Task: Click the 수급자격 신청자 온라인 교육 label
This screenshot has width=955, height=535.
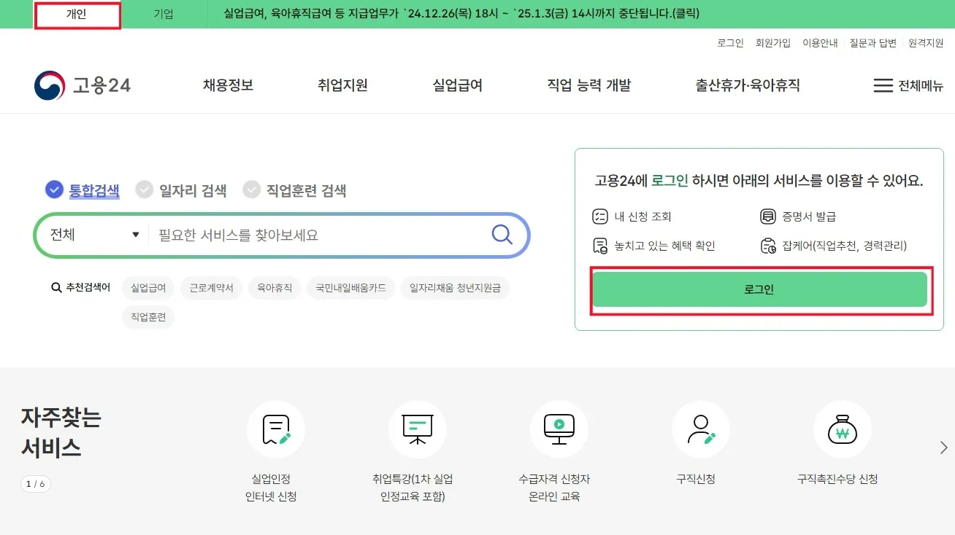Action: [554, 488]
